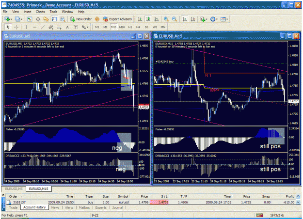Screen dimensions: 303x219
Task: Switch chart to candlesticks style
Action: click(148, 19)
